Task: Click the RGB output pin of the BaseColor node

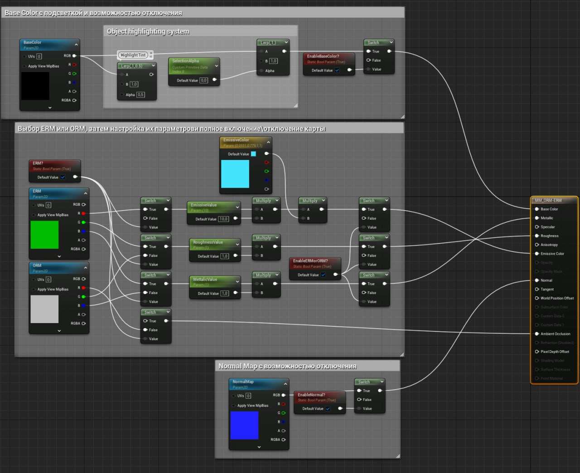Action: click(74, 56)
